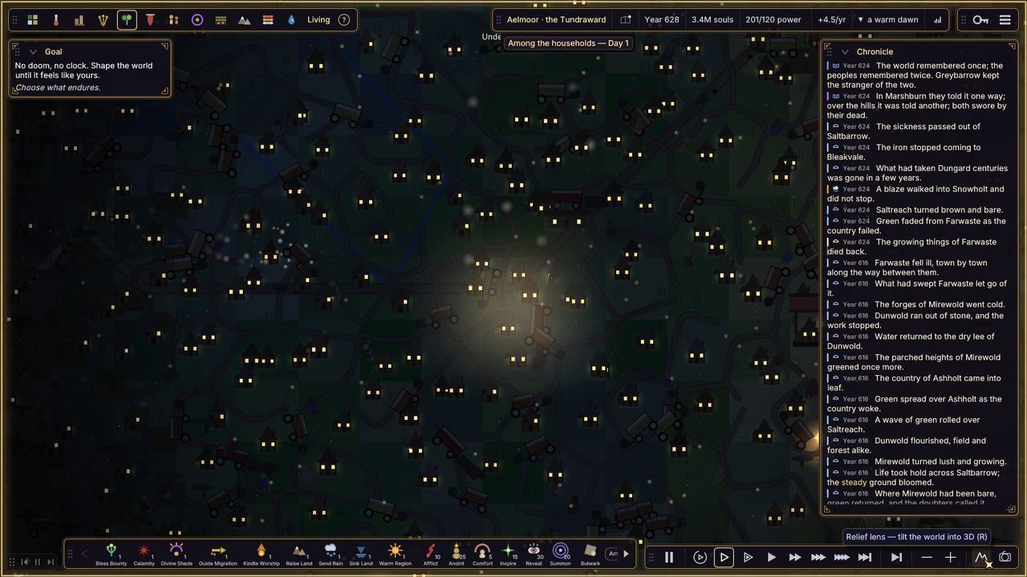This screenshot has width=1027, height=577.
Task: Select the thermometer temperature lens
Action: tap(56, 20)
